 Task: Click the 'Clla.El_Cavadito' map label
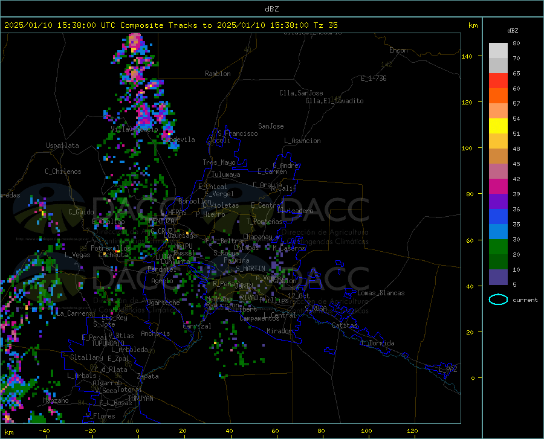334,101
